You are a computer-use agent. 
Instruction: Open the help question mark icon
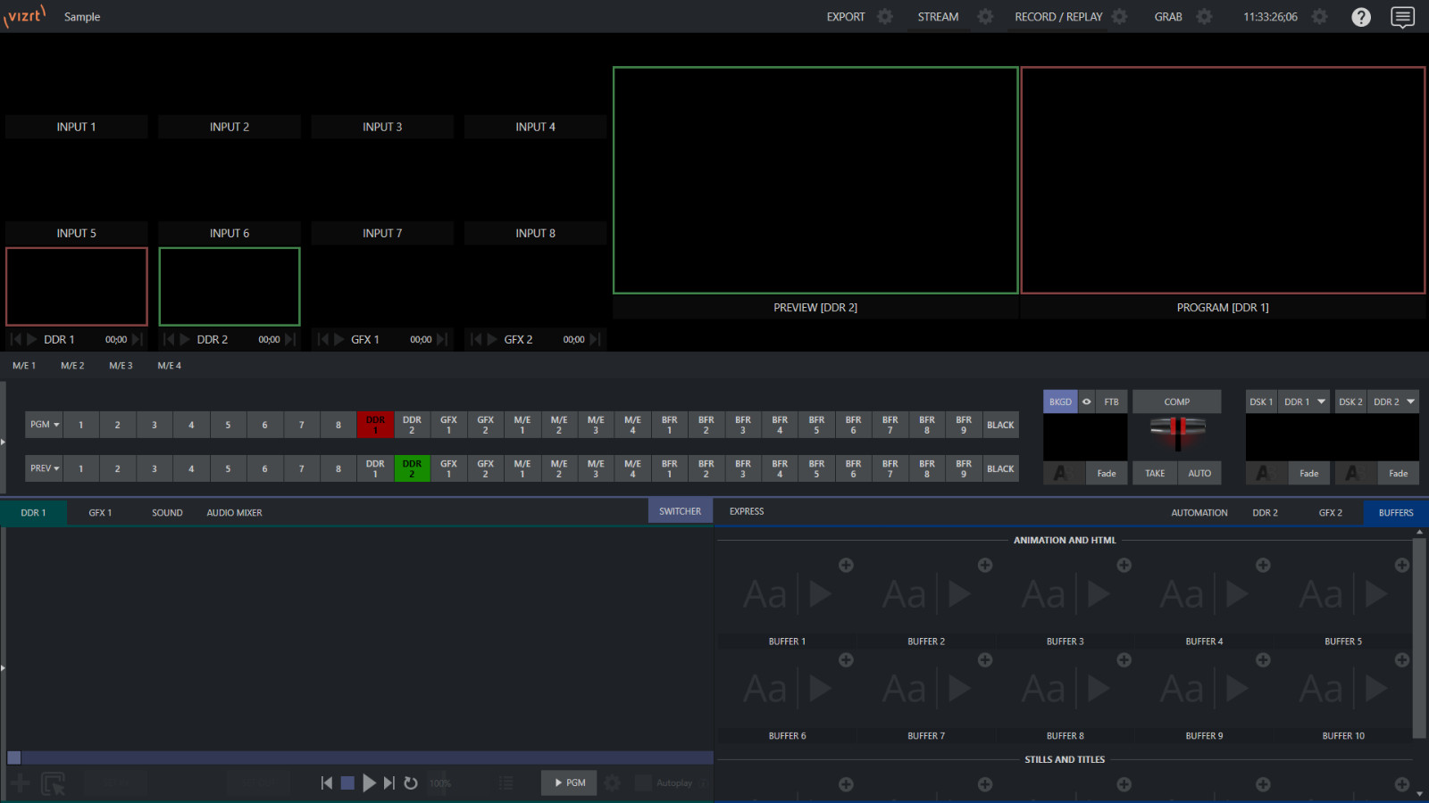[x=1360, y=17]
